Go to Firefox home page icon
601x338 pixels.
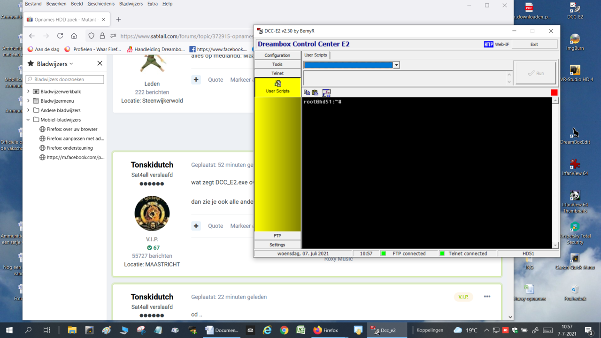tap(74, 36)
